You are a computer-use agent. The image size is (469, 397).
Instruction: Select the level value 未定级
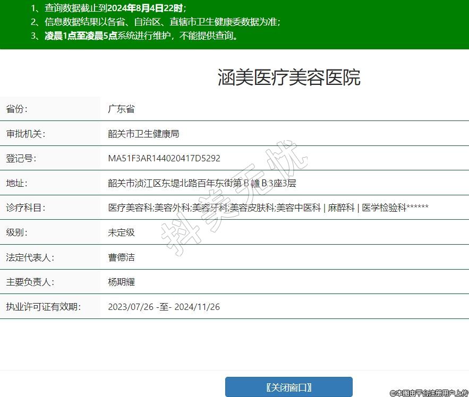(121, 232)
